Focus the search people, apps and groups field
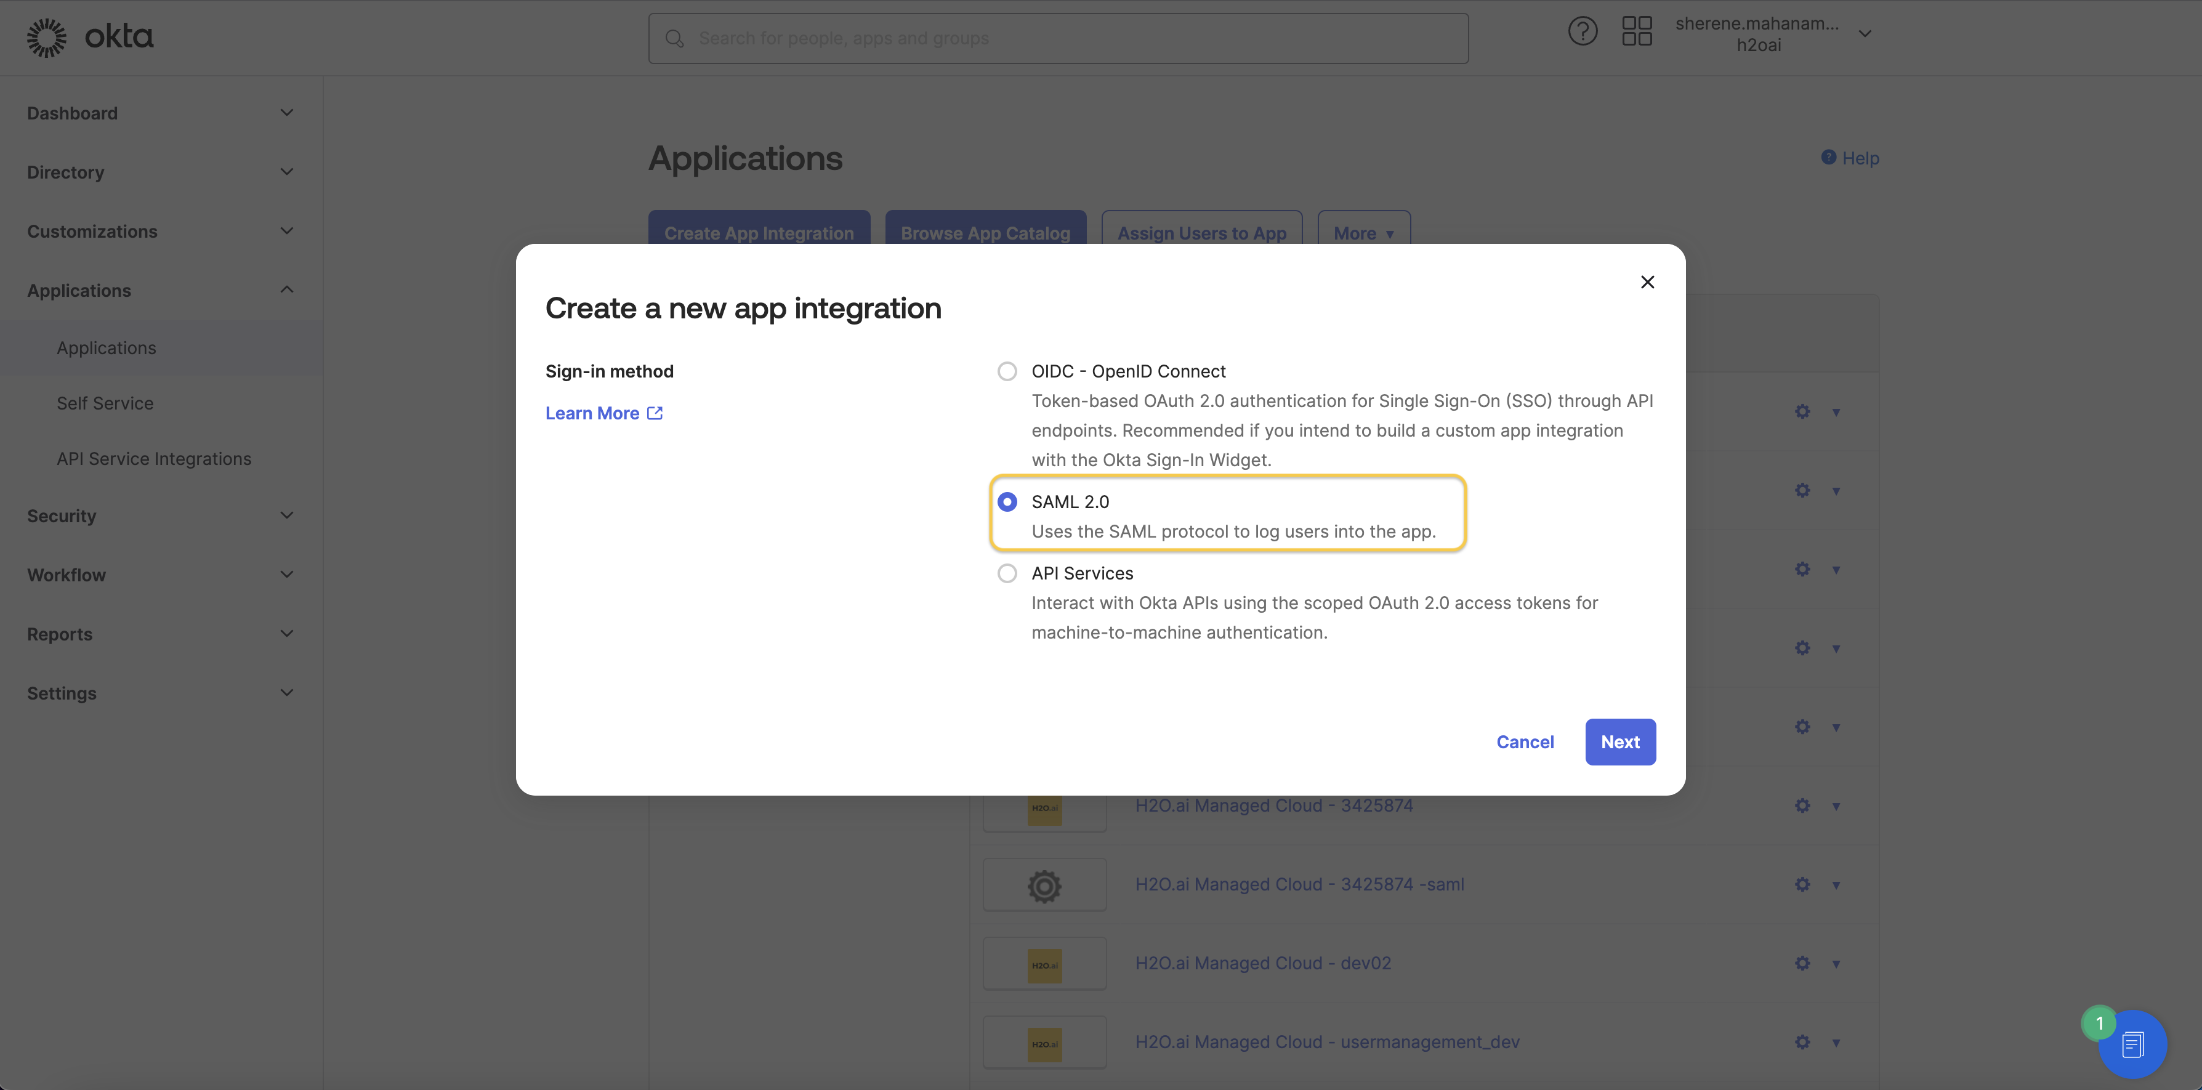The height and width of the screenshot is (1090, 2202). 1059,38
